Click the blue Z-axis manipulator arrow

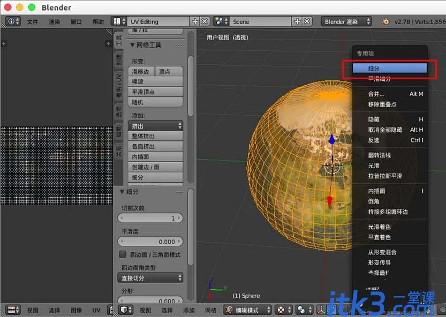click(332, 140)
